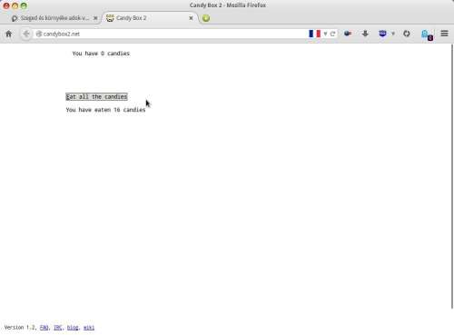Click the red window close button
Screen dimensions: 454x335
pyautogui.click(x=6, y=5)
